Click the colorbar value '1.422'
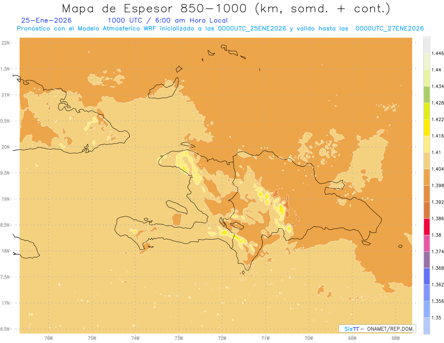Image resolution: width=444 pixels, height=343 pixels. (438, 119)
